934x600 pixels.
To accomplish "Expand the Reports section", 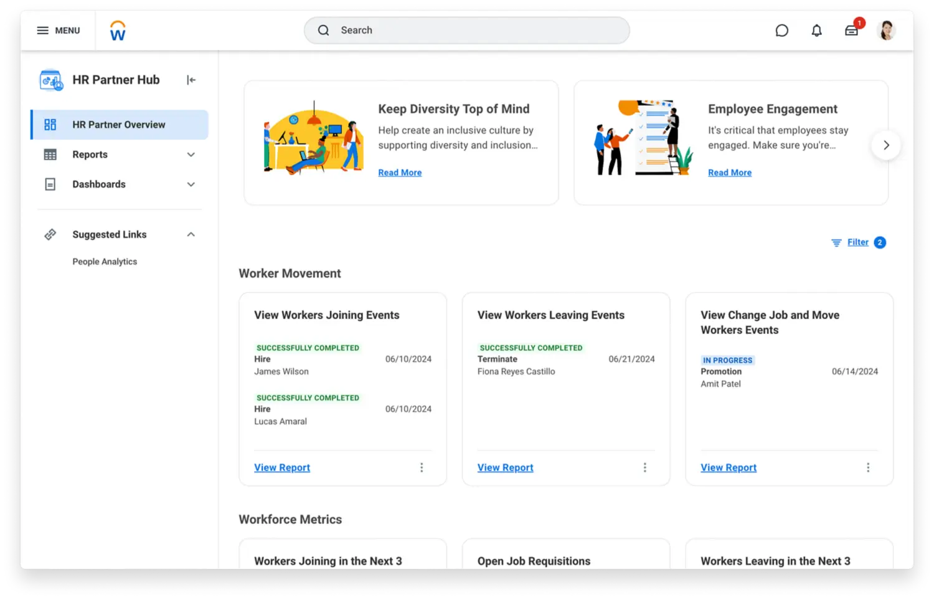I will [x=191, y=154].
